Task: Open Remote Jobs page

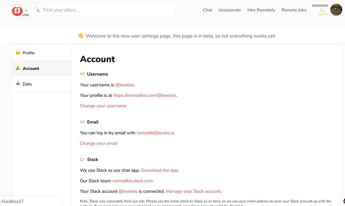Action: pos(294,10)
